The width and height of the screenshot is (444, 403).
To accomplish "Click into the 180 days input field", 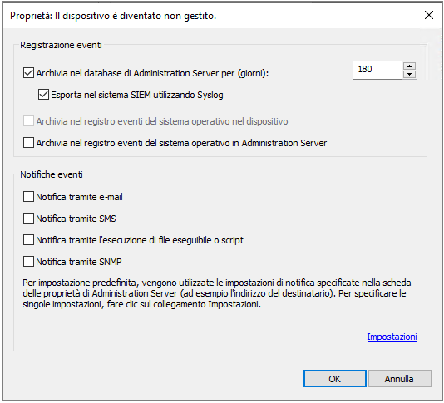I will [x=377, y=70].
